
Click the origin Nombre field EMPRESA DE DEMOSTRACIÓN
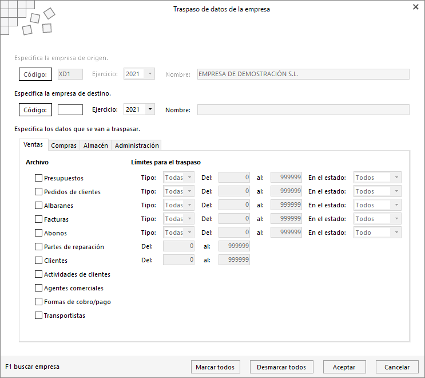coord(303,74)
